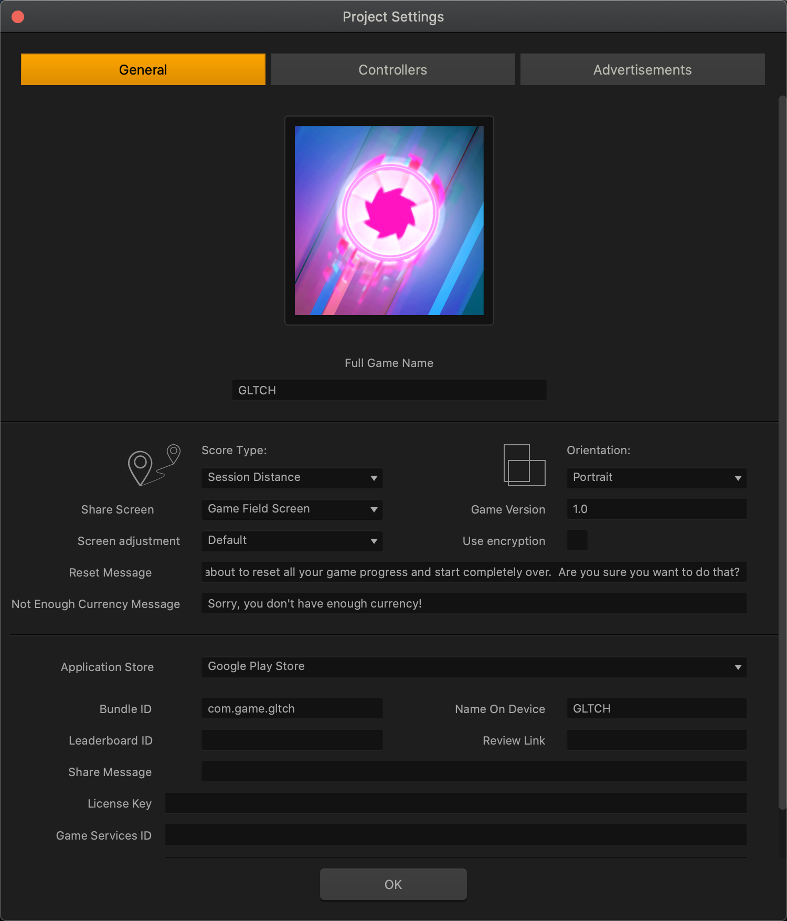This screenshot has width=787, height=921.
Task: Click the 'Share Screen' label
Action: (x=118, y=509)
